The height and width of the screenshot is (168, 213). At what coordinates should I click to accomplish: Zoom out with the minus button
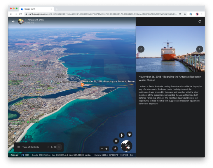102,149
